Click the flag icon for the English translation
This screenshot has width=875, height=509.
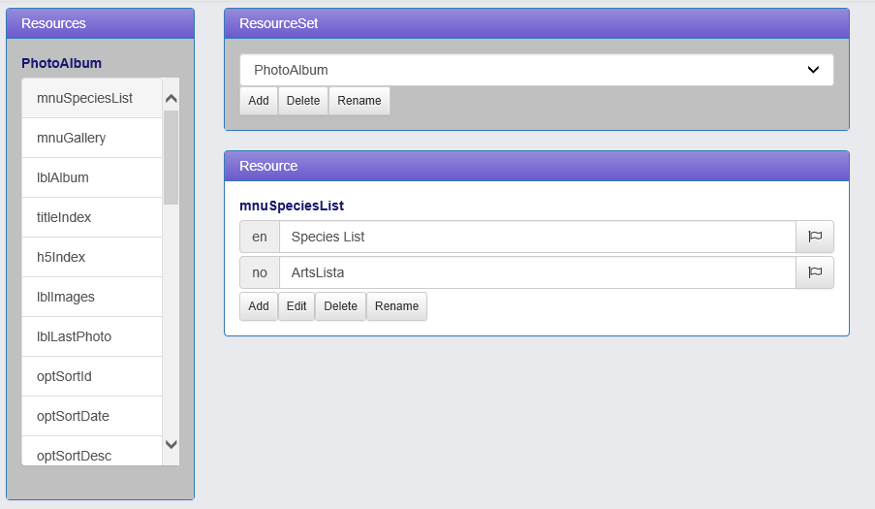814,237
